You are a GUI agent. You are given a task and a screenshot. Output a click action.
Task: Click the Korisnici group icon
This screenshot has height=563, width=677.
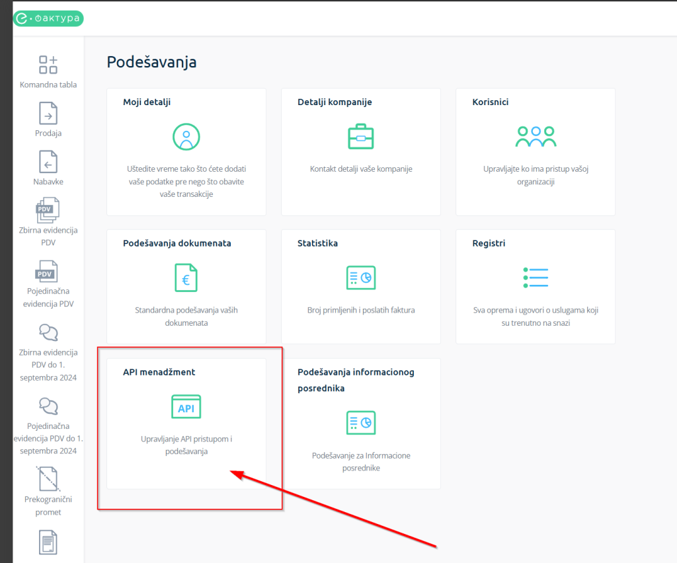(x=536, y=137)
